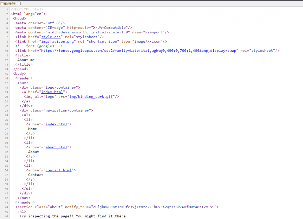Click the opening <nav> tag
The height and width of the screenshot is (219, 303).
22,83
